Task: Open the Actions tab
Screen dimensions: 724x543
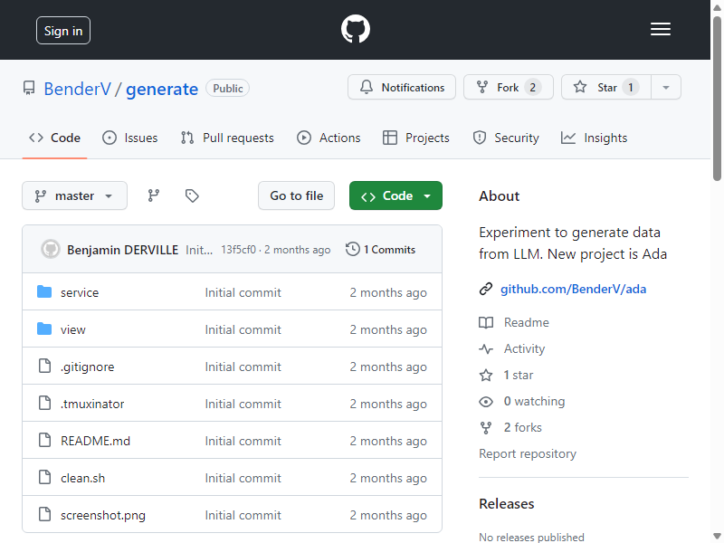Action: [329, 138]
